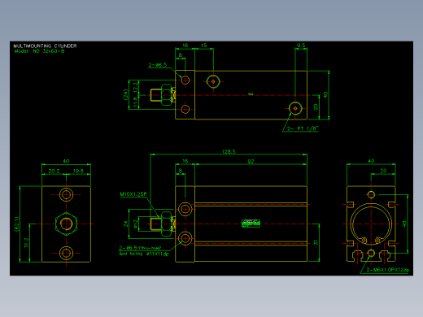Click the (62.1) height dimension

(x=17, y=224)
